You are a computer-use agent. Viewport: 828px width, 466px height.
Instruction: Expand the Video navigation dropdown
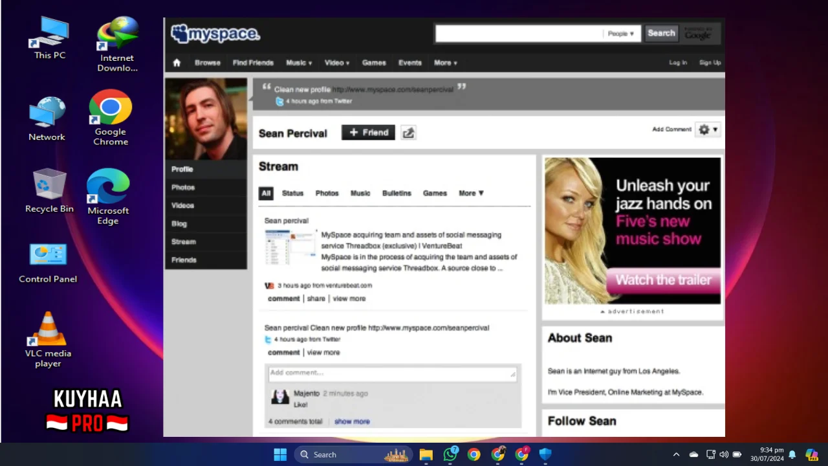point(337,63)
